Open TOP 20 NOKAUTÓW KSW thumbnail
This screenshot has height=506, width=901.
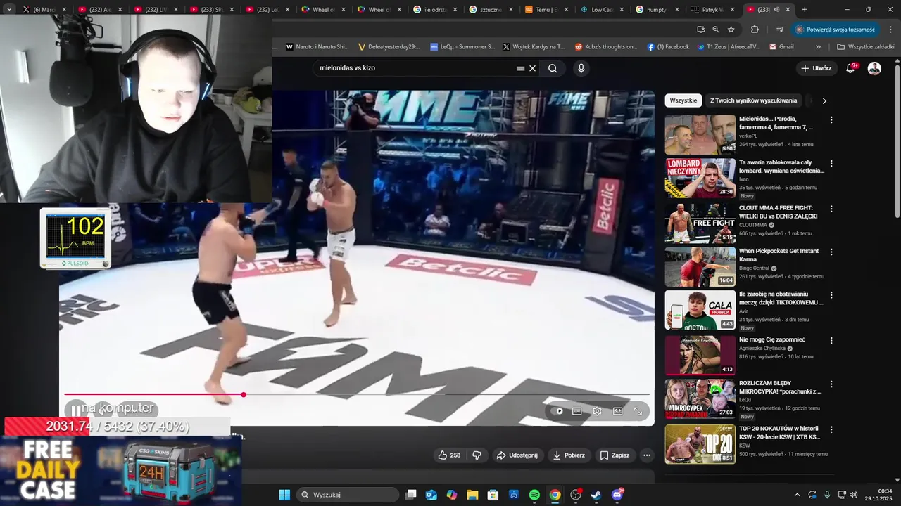coord(700,443)
